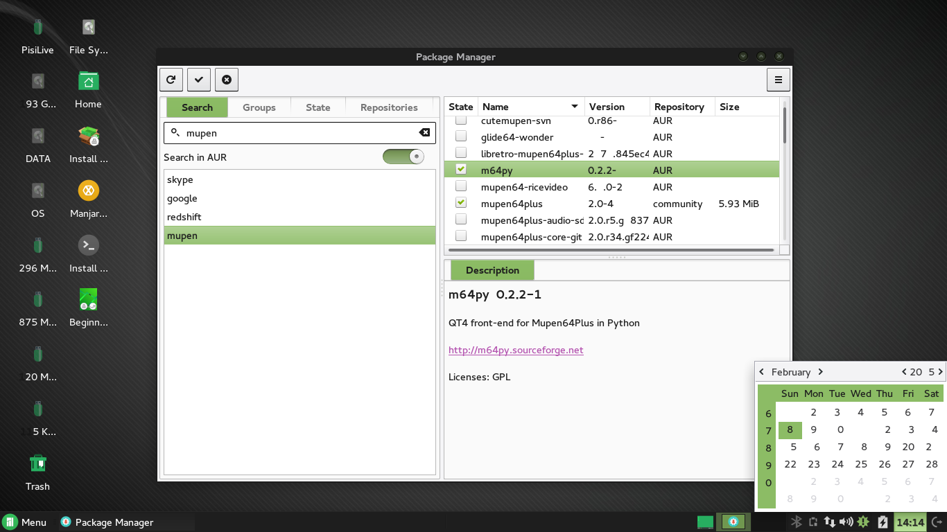Select the terminal-style Install desktop icon
Screen dimensions: 947x532
[89, 254]
